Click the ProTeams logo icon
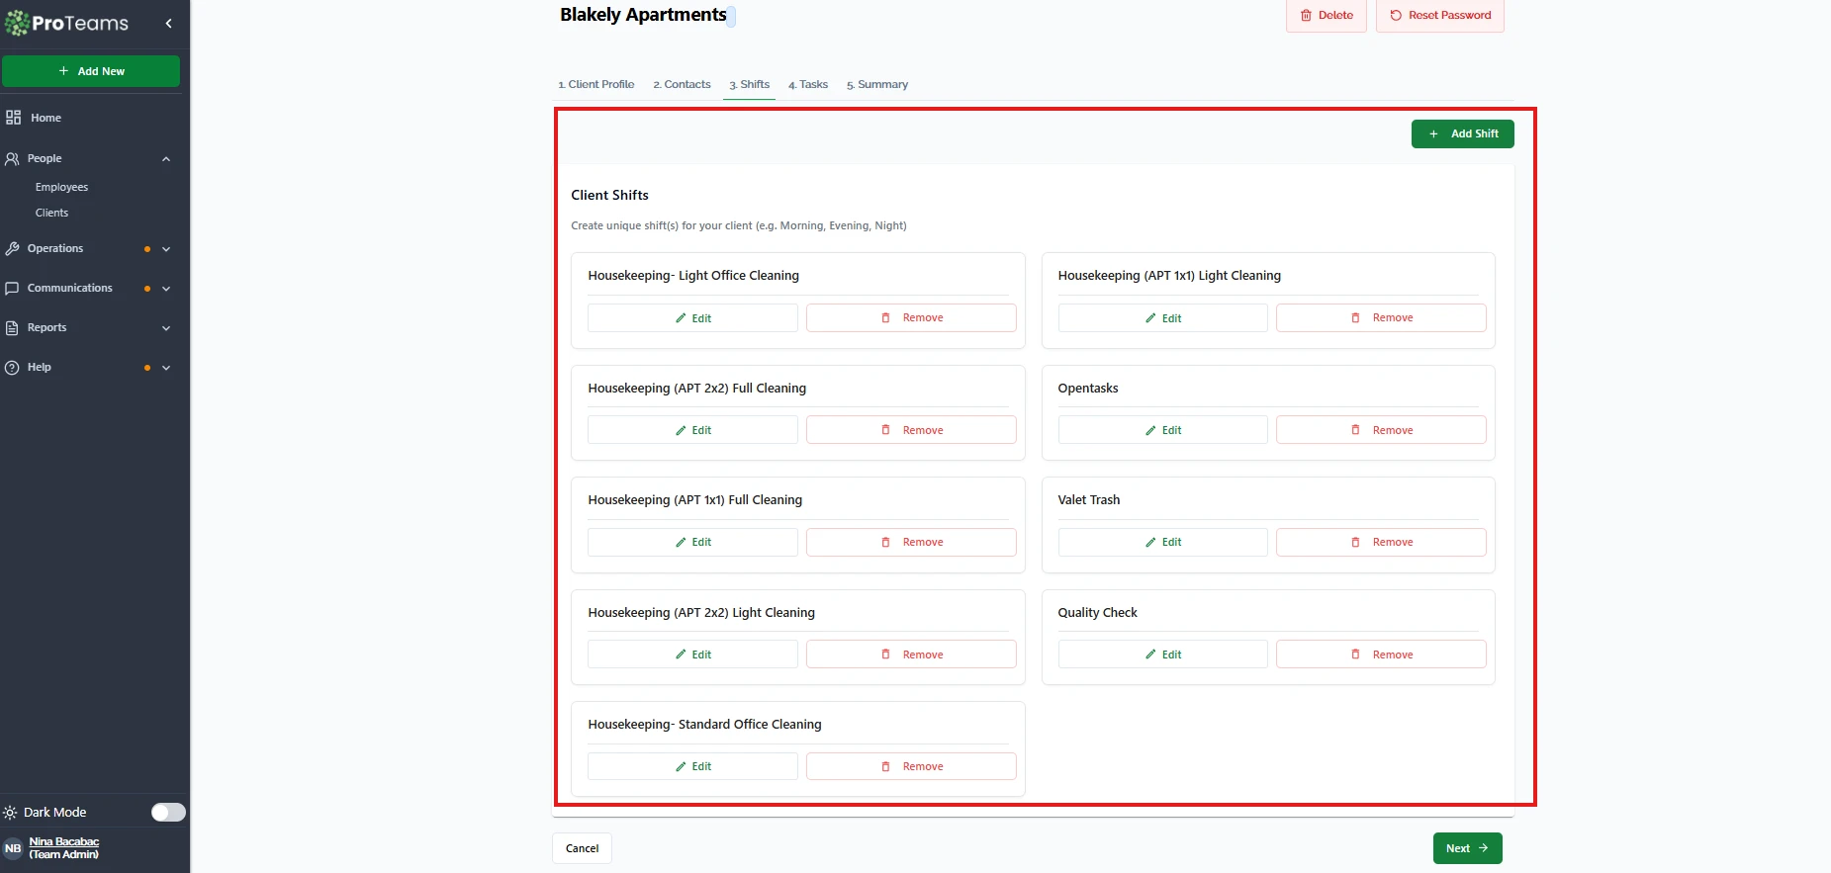This screenshot has height=873, width=1831. point(17,23)
